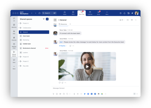Click the @all mention in message
Viewport: 151px width, 108px height.
(x=61, y=42)
